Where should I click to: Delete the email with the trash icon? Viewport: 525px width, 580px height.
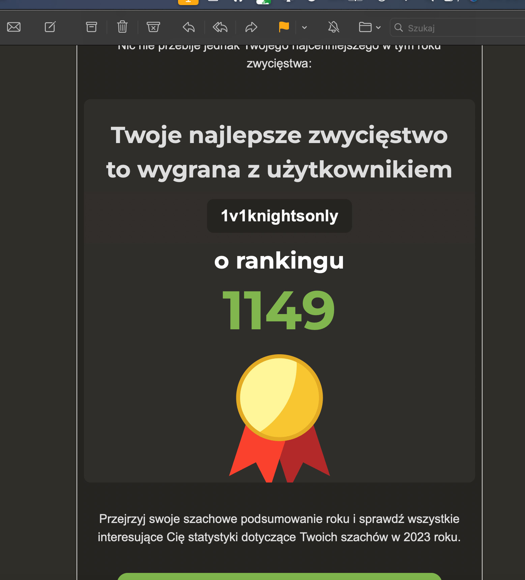tap(122, 27)
